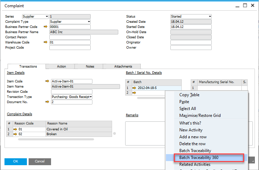Click link arrow for reason code 01

(x=15, y=129)
